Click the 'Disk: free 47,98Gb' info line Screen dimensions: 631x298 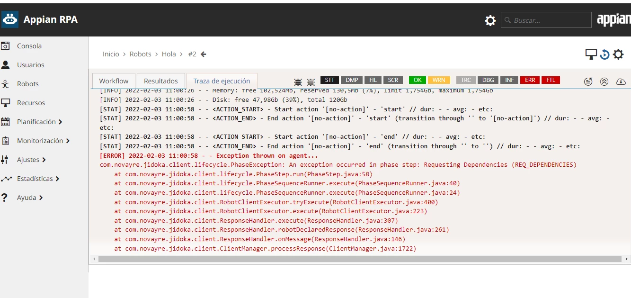[x=223, y=100]
